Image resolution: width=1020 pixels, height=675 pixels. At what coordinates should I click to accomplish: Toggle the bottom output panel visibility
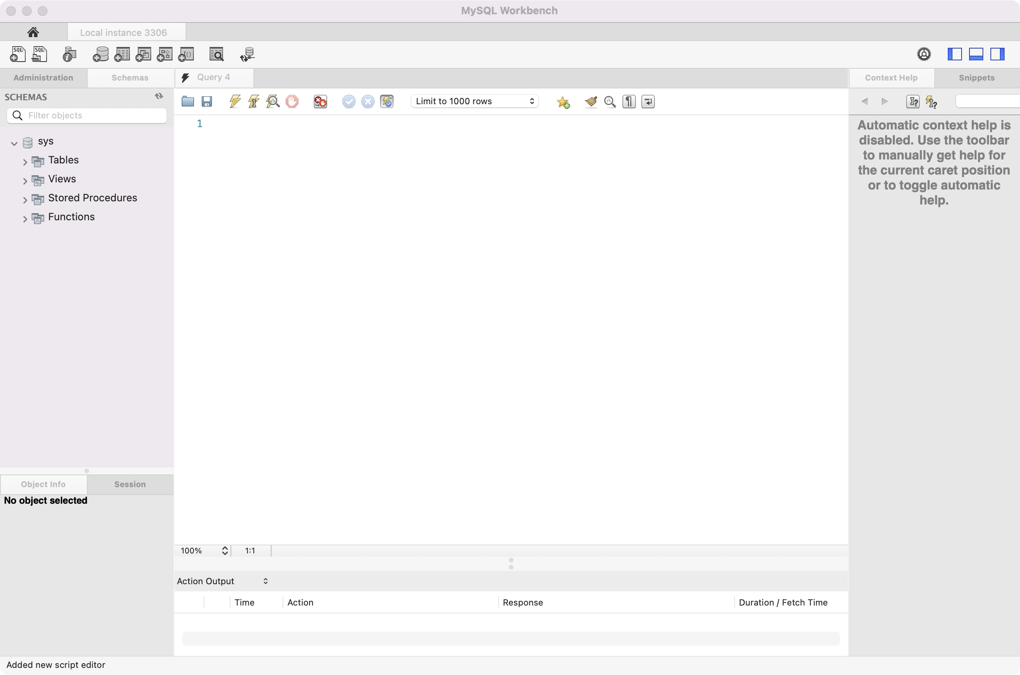point(976,54)
